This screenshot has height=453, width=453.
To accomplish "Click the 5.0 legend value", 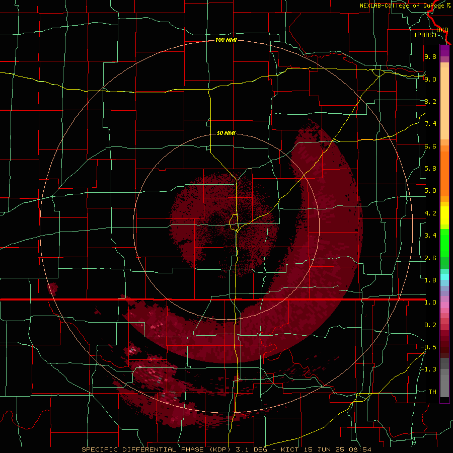I will pyautogui.click(x=430, y=191).
